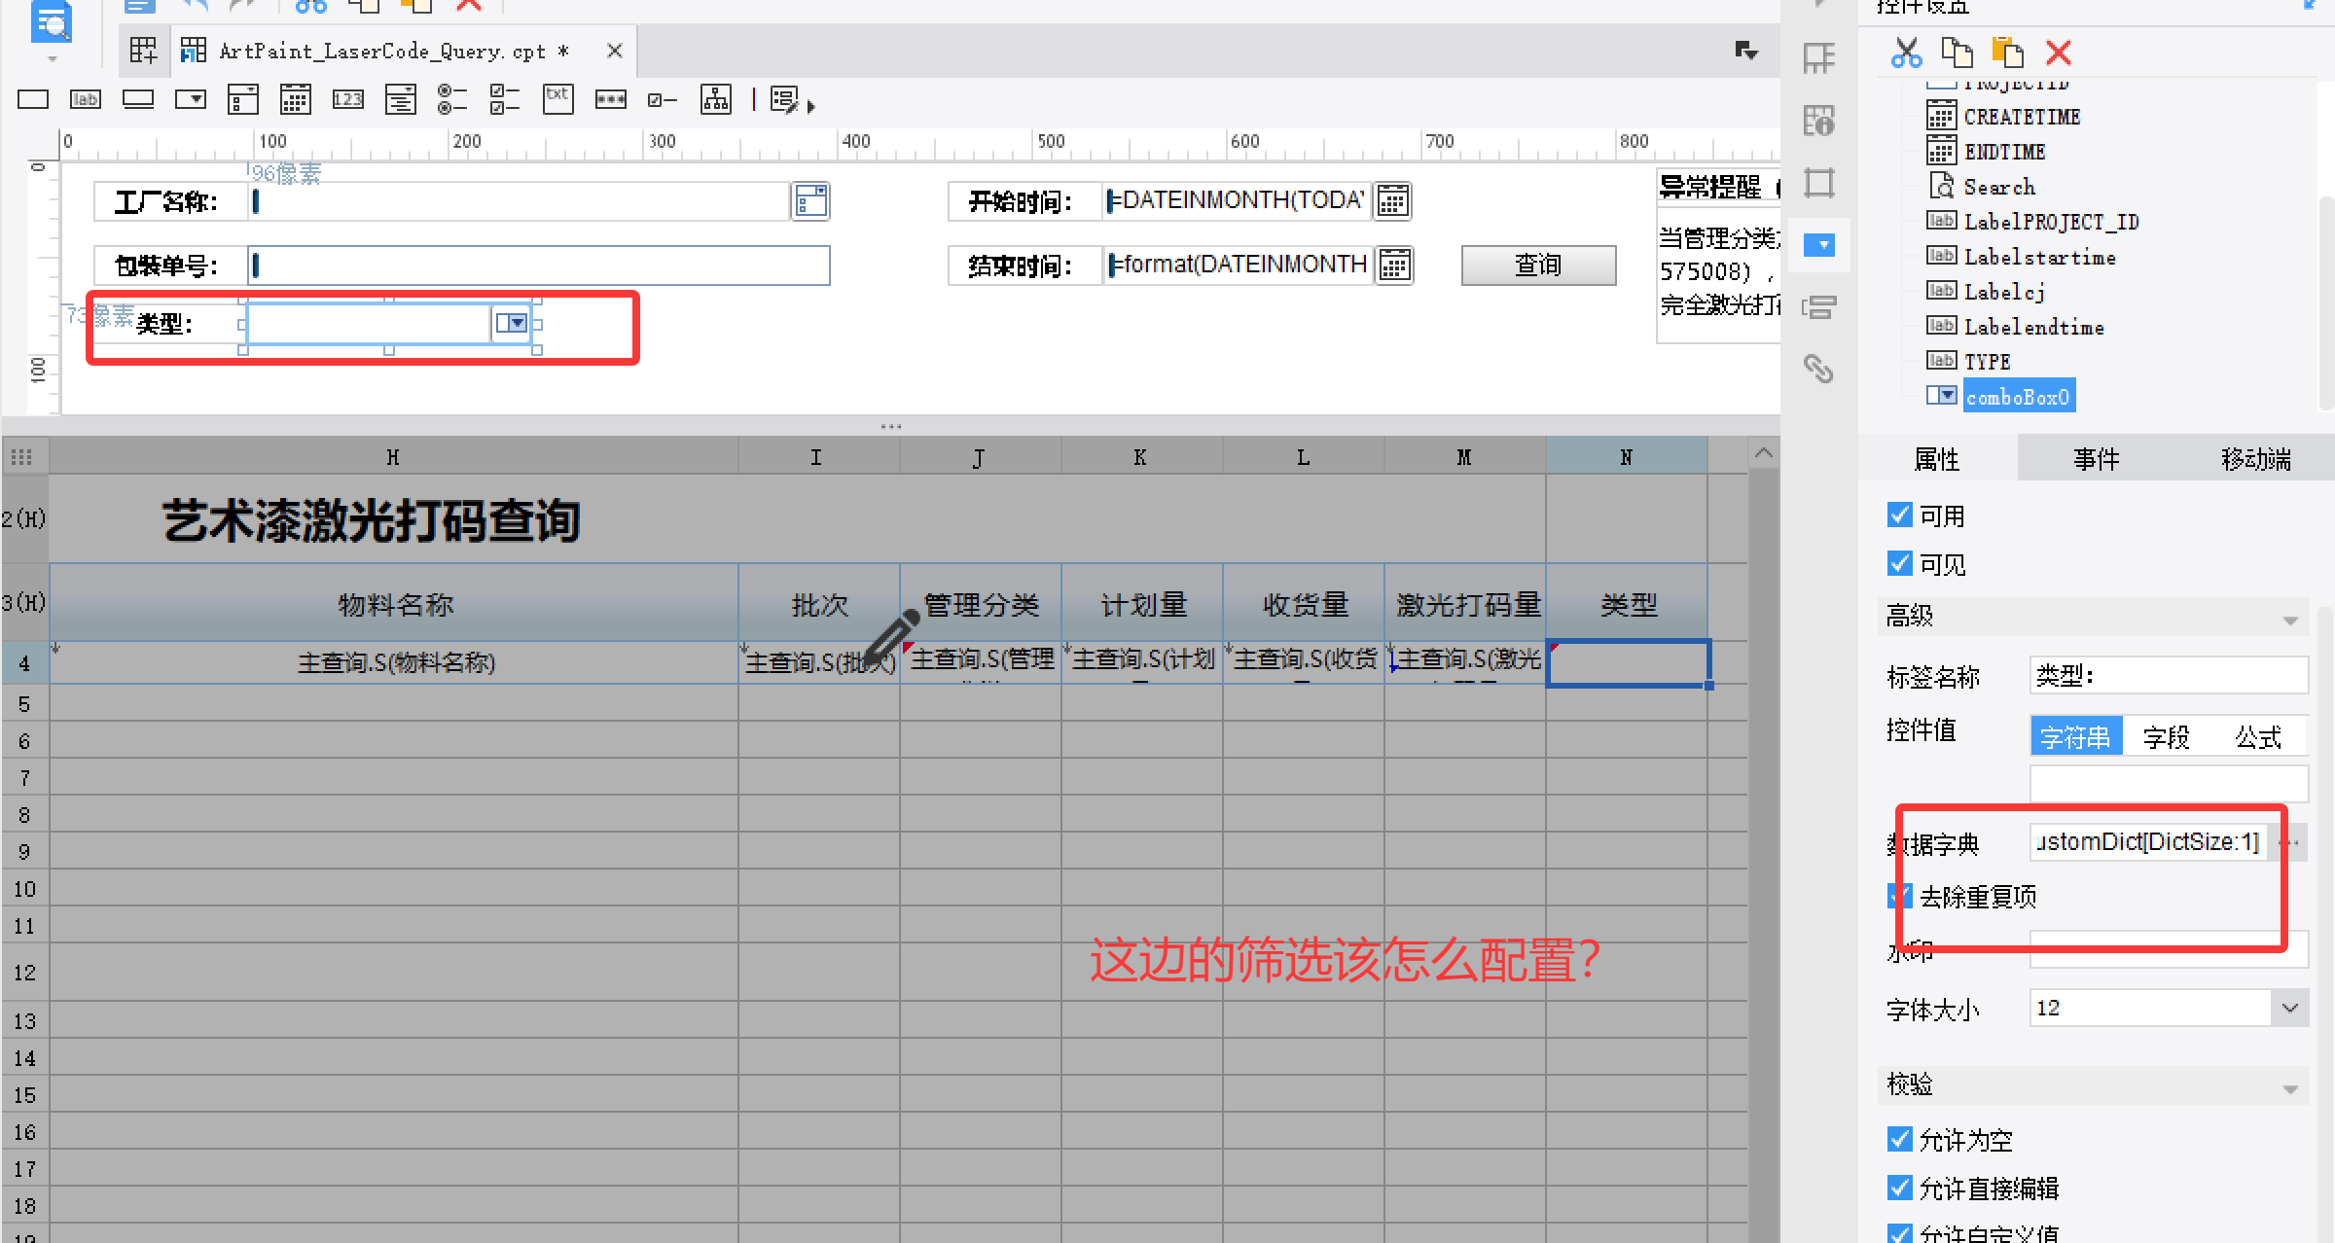The width and height of the screenshot is (2335, 1243).
Task: Click the 工厂名称 dropdown widget icon
Action: tap(810, 201)
